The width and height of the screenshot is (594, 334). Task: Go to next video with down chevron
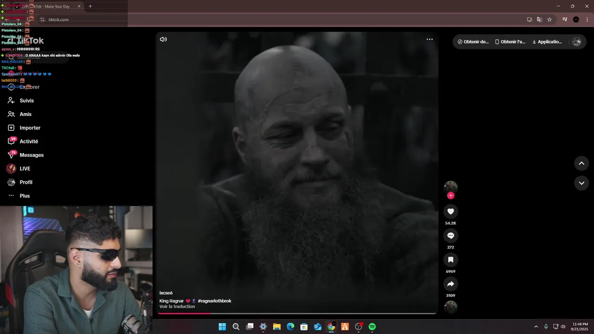pyautogui.click(x=581, y=183)
